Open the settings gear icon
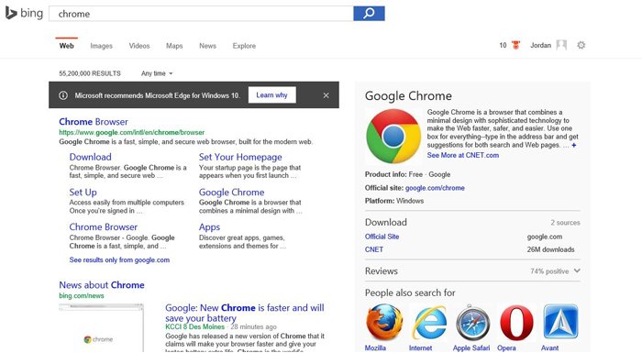Image resolution: width=642 pixels, height=353 pixels. [581, 45]
